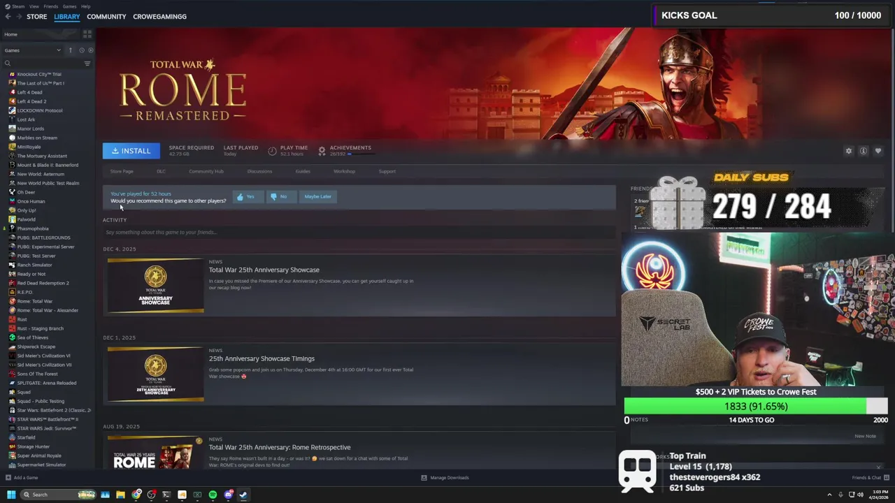Open the Friends menu
This screenshot has width=895, height=503.
tap(51, 6)
